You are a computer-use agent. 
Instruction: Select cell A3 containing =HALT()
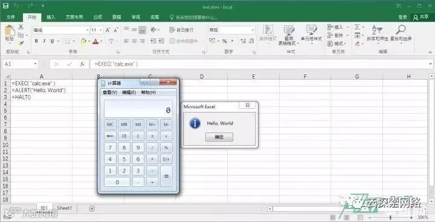[41, 97]
